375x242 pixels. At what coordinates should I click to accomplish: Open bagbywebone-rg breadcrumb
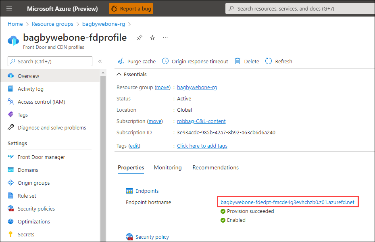(104, 24)
